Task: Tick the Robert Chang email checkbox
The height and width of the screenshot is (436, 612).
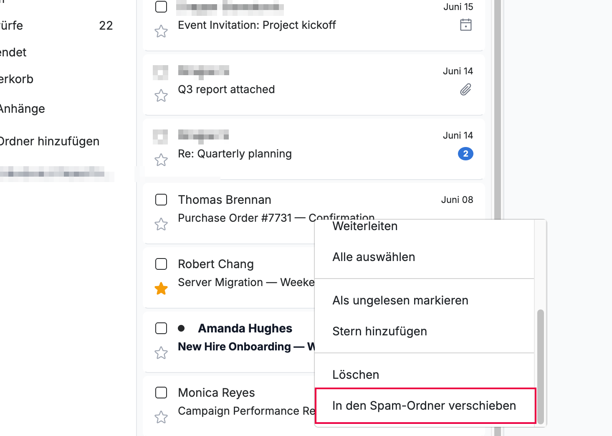Action: (161, 264)
